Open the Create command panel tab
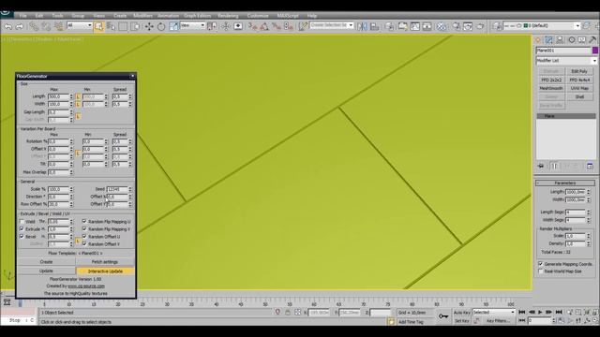 point(538,39)
